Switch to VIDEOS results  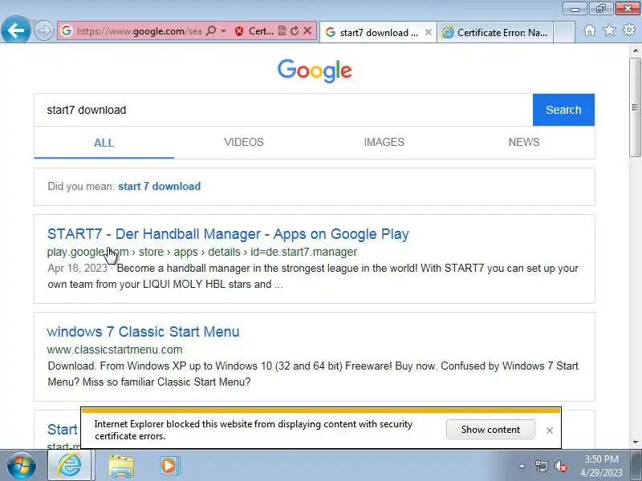244,143
